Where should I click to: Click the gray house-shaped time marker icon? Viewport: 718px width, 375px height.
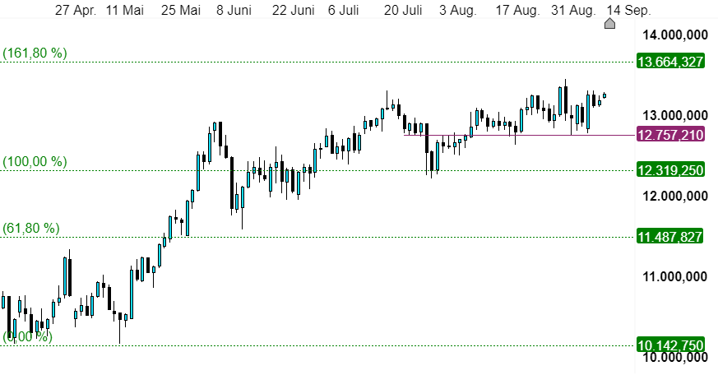609,23
